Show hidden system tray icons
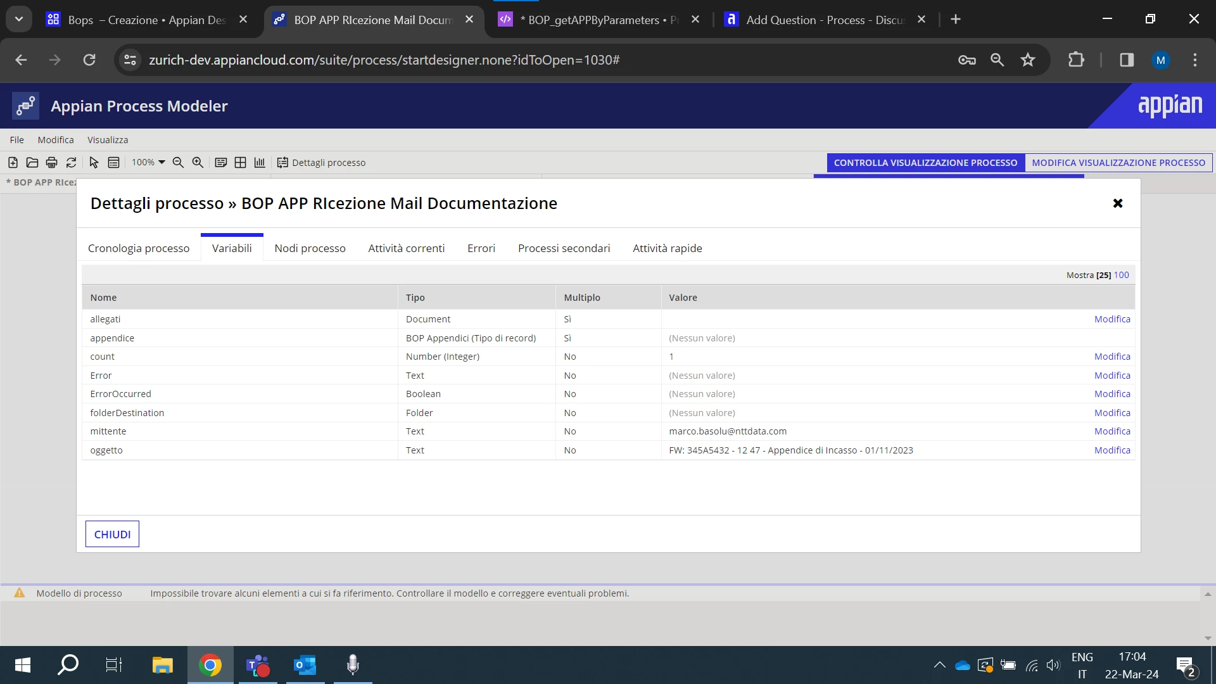Image resolution: width=1216 pixels, height=684 pixels. click(x=940, y=665)
